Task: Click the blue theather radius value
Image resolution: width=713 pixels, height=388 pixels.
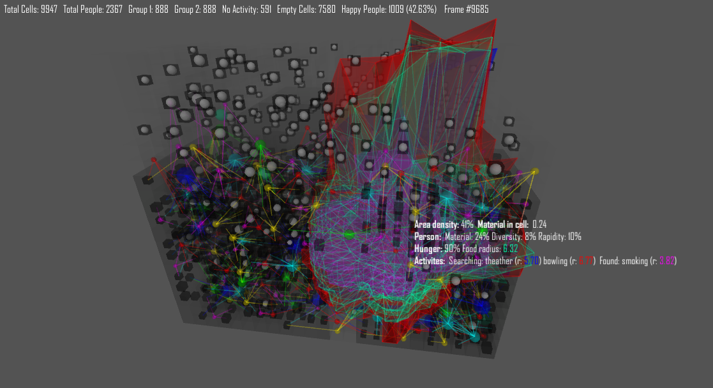Action: coord(532,261)
